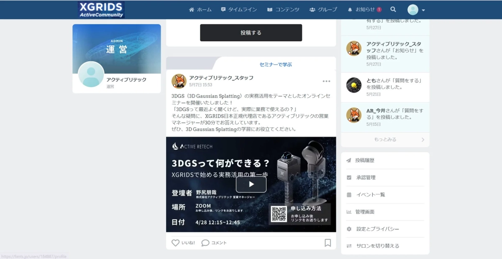Click the swap arrows icon for サロン切り替え
This screenshot has width=502, height=259.
click(x=349, y=246)
